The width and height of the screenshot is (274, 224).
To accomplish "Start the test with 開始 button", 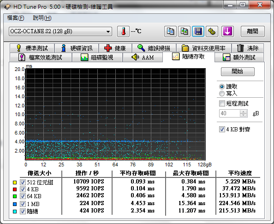I will coord(238,71).
